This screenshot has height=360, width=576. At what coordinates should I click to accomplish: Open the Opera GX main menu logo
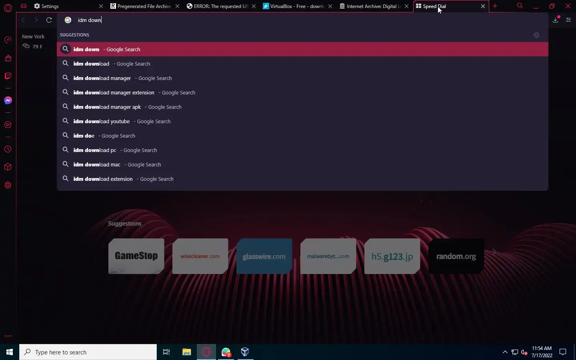point(8,8)
